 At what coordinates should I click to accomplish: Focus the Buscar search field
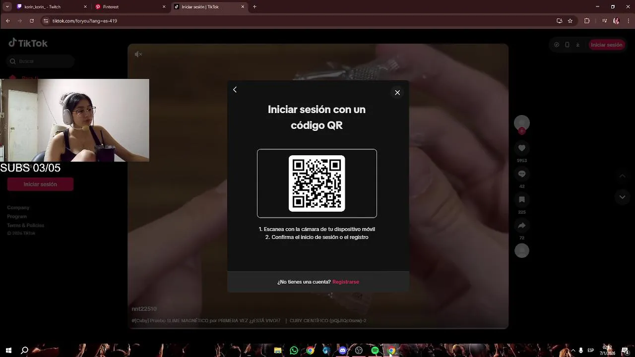pos(41,61)
